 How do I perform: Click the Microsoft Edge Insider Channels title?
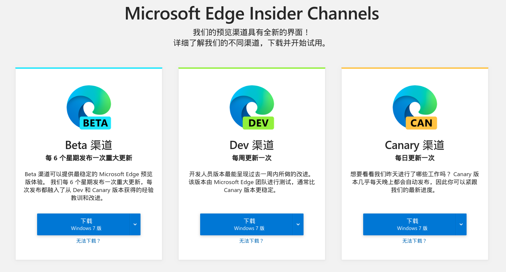(252, 14)
